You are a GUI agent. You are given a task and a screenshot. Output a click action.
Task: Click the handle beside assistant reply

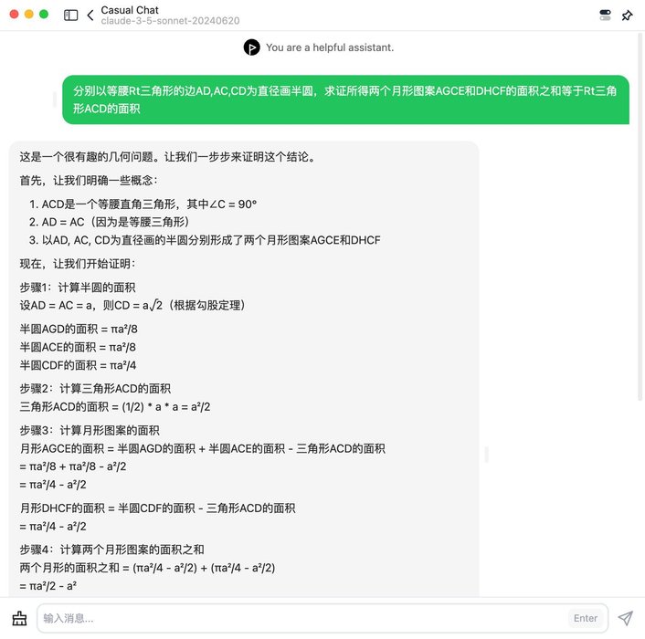pos(487,454)
